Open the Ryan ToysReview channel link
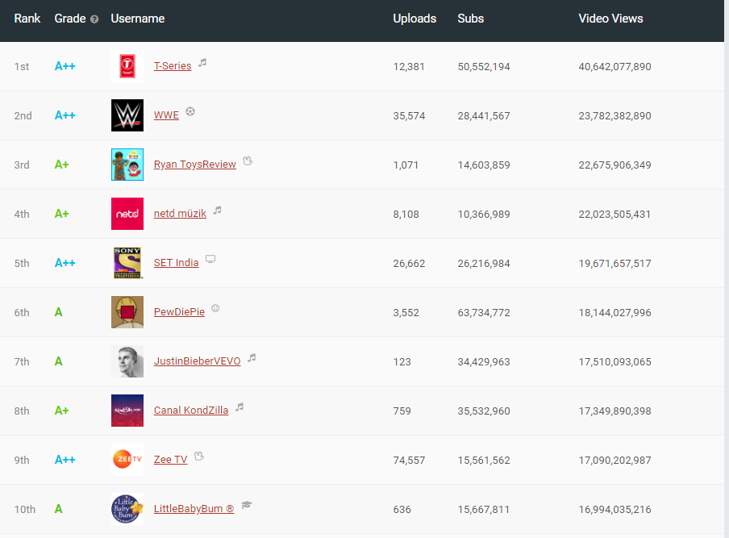 point(195,165)
